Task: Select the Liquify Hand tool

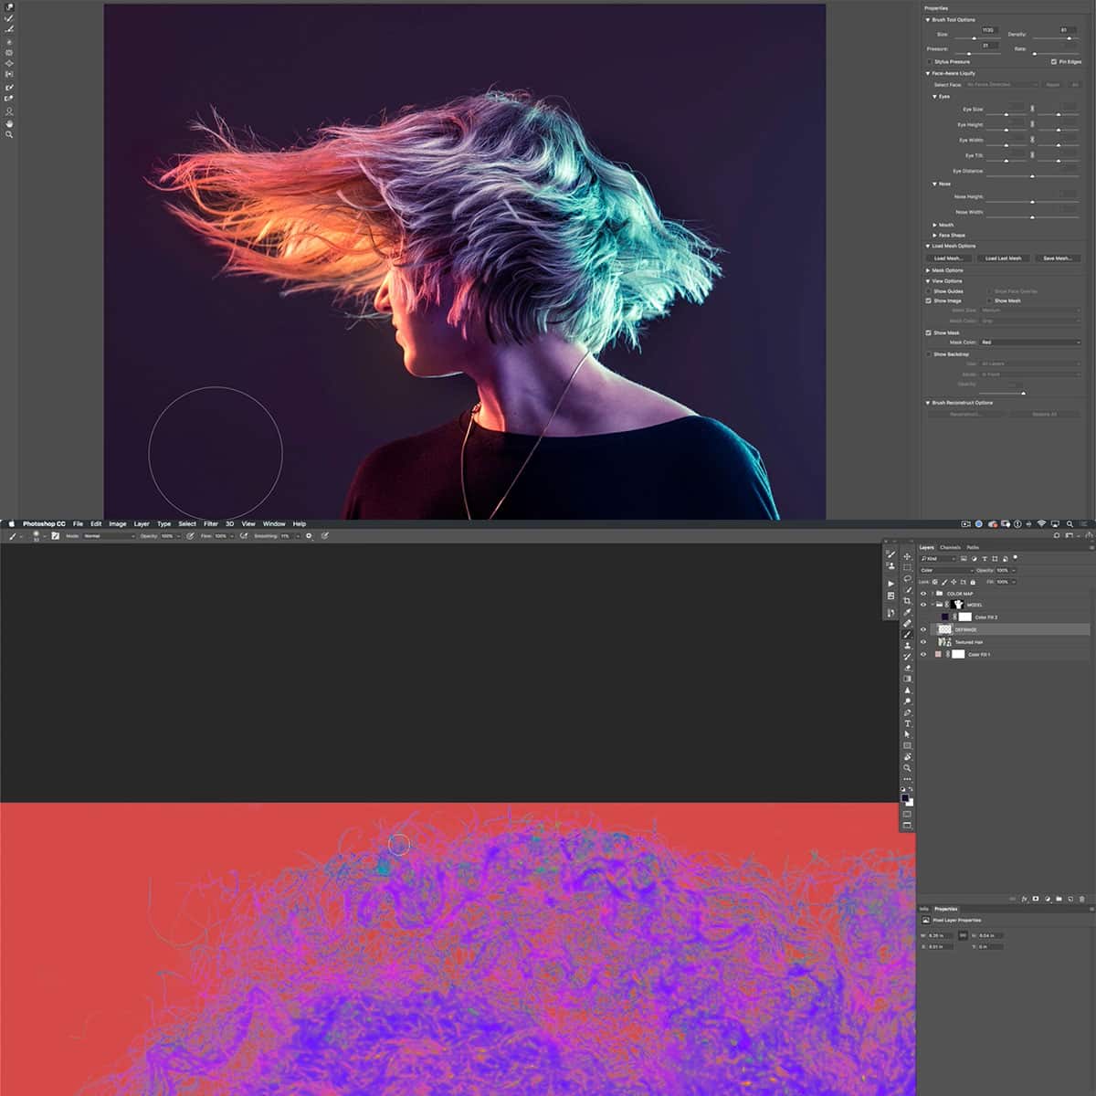Action: point(9,122)
